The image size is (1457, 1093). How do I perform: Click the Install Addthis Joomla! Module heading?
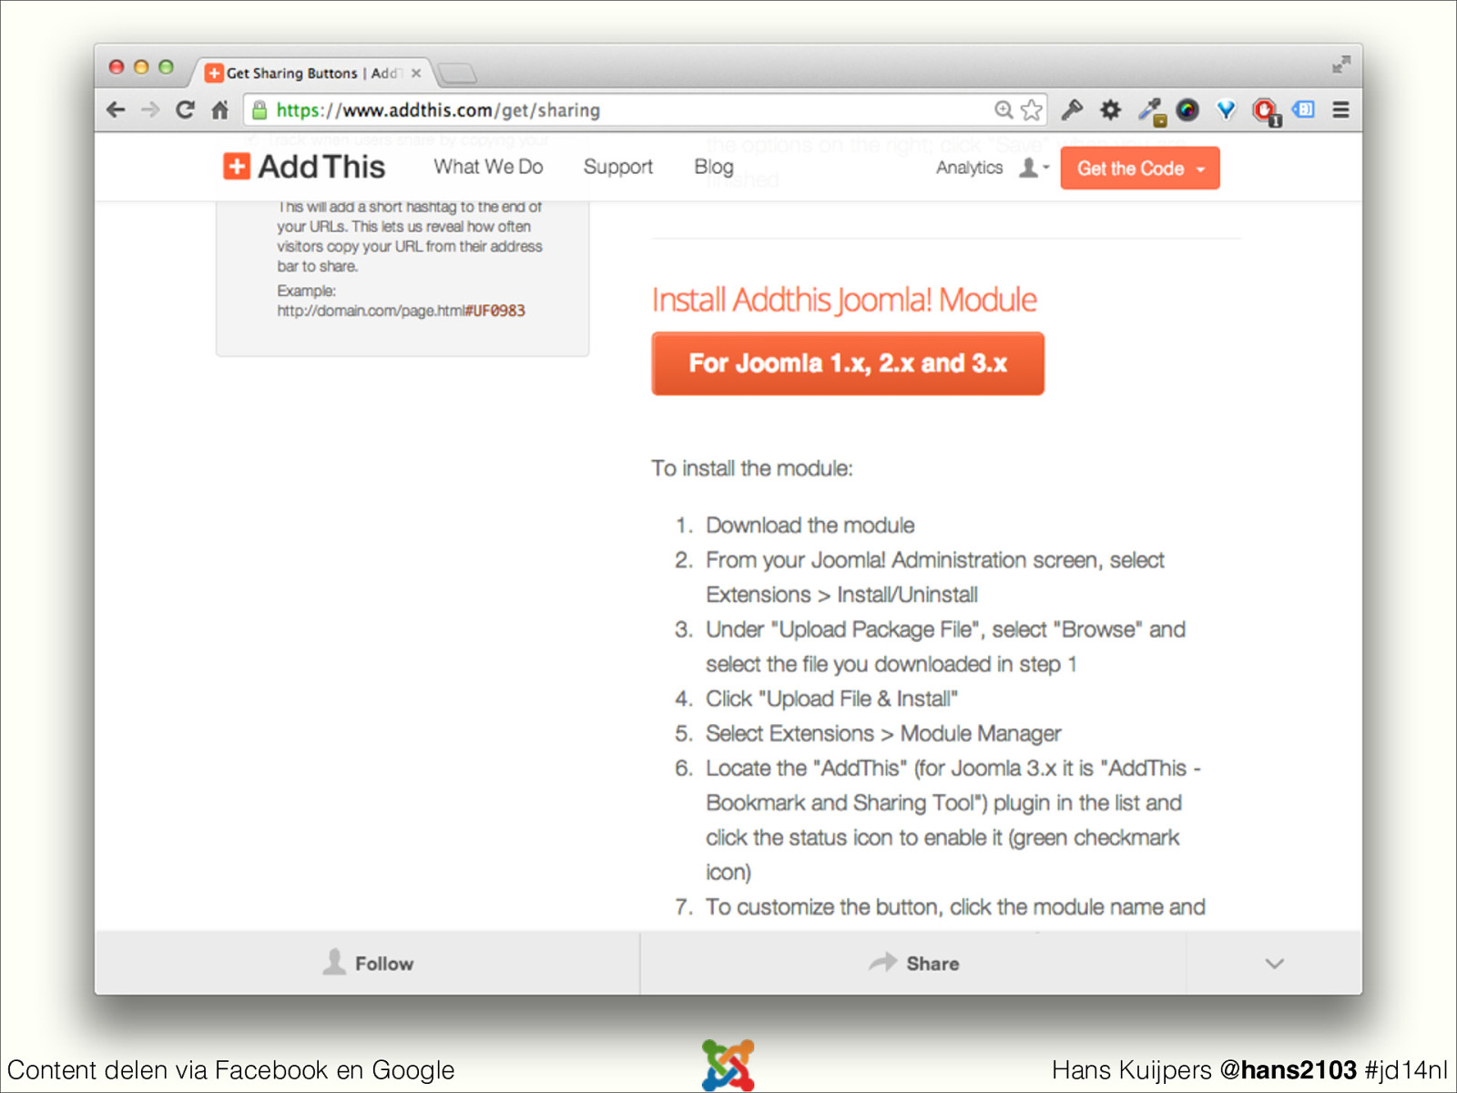[844, 300]
